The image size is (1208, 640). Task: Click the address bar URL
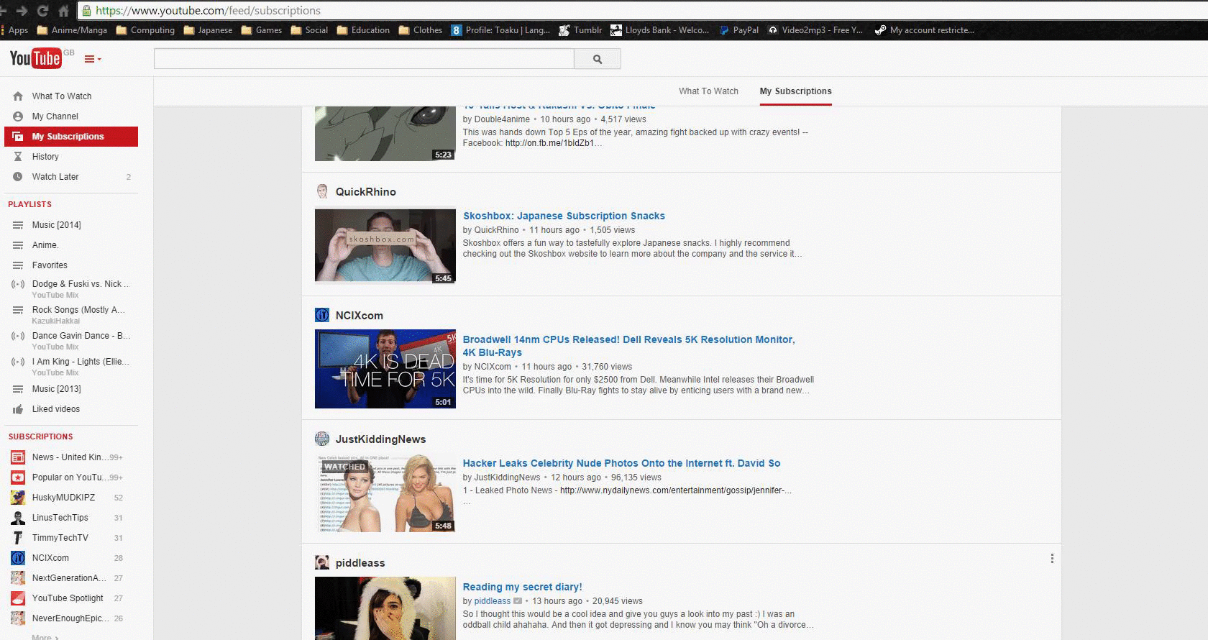(x=208, y=11)
